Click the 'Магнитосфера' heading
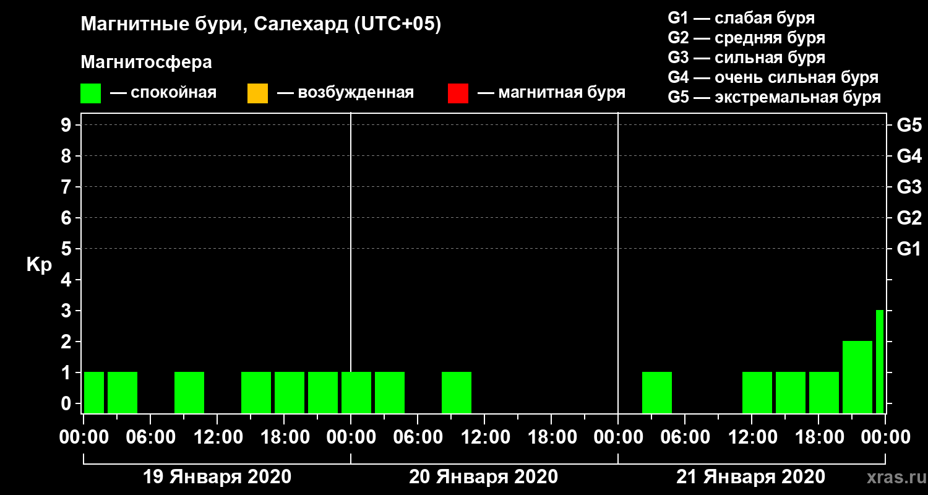 (x=146, y=62)
